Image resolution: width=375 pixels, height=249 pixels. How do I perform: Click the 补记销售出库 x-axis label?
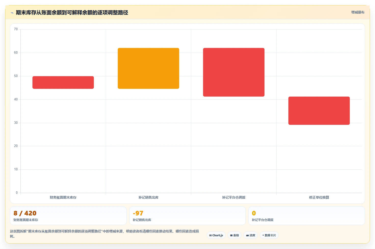tap(148, 197)
